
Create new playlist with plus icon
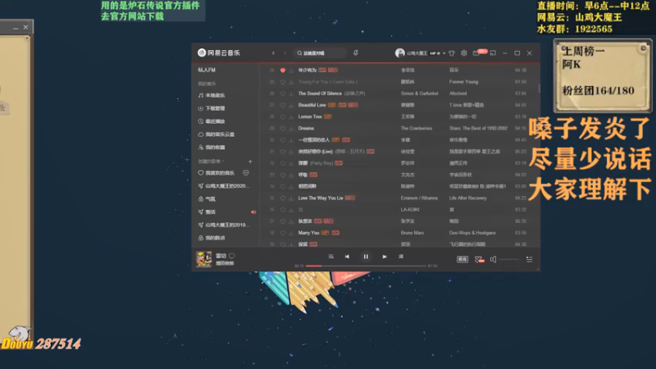click(250, 161)
